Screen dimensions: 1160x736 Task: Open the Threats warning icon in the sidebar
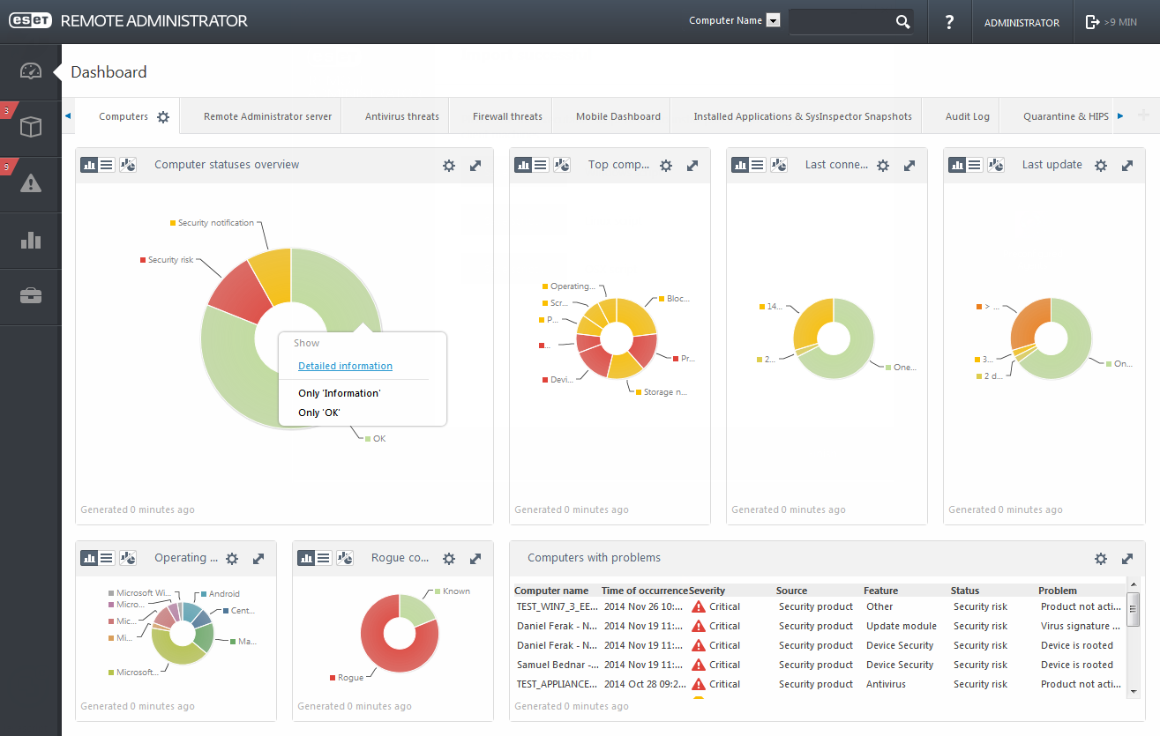coord(31,183)
